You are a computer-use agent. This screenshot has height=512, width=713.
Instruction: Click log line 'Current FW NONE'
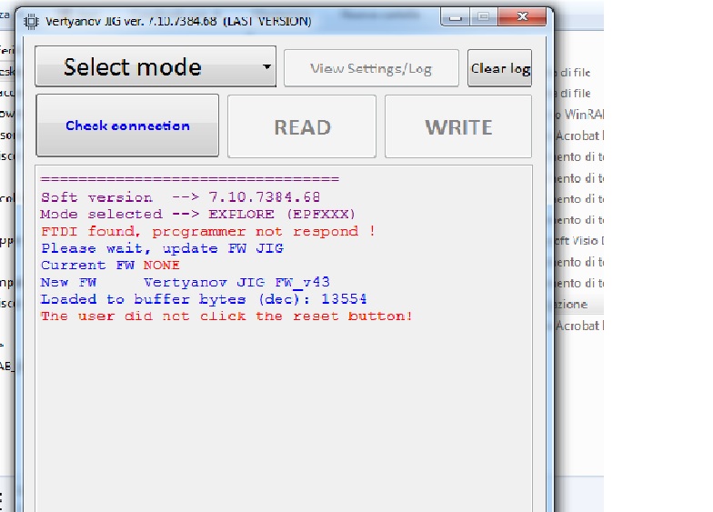tap(110, 266)
